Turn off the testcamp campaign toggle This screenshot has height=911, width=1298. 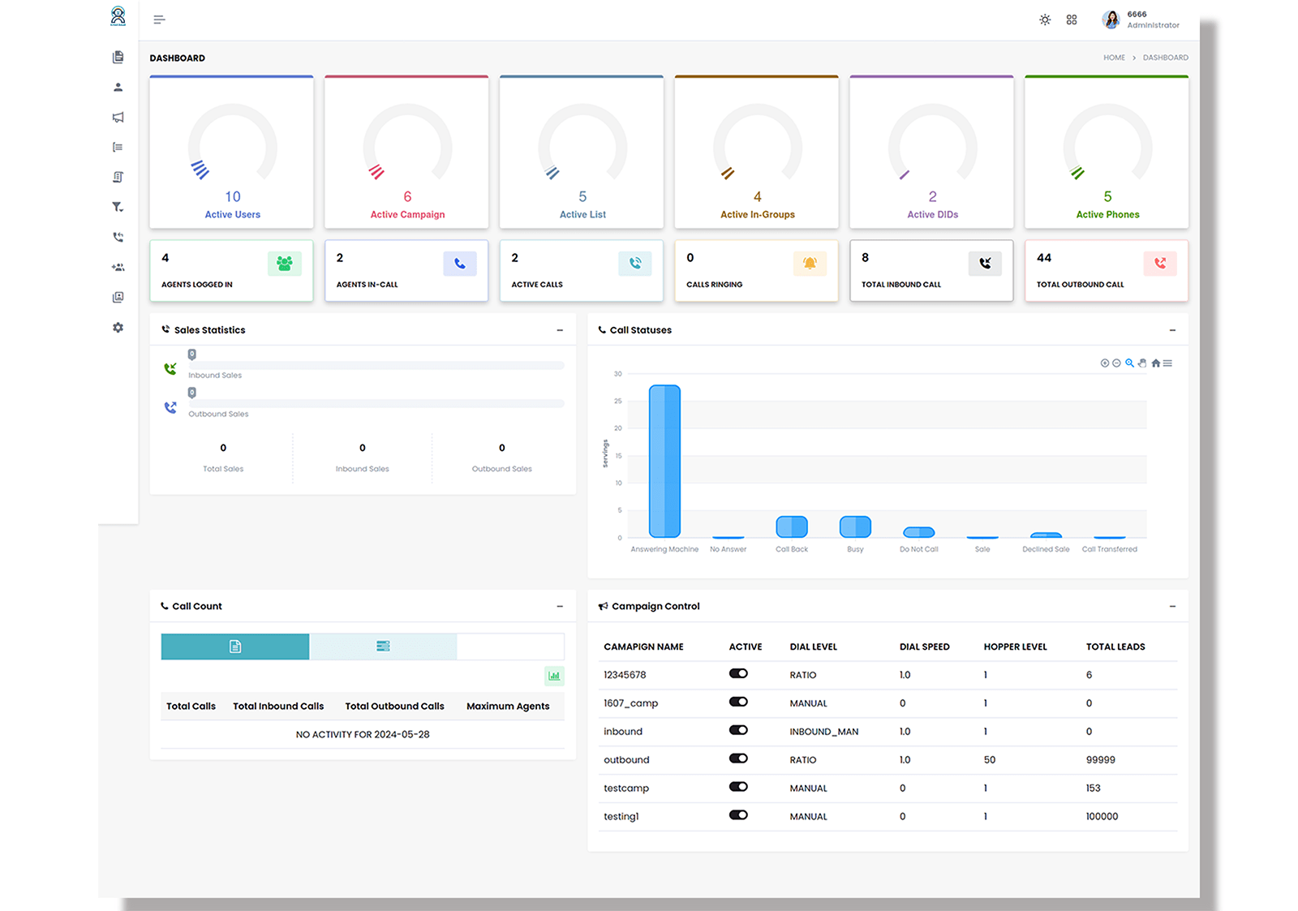(738, 786)
